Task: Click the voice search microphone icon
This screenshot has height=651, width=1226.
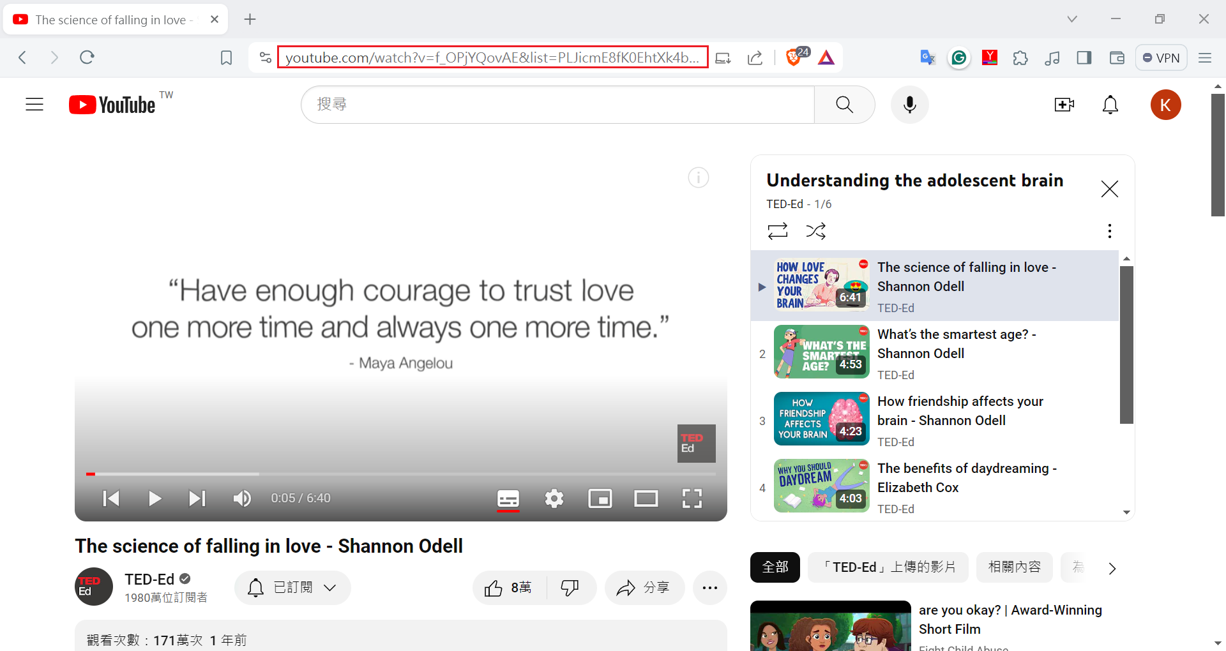Action: (909, 105)
